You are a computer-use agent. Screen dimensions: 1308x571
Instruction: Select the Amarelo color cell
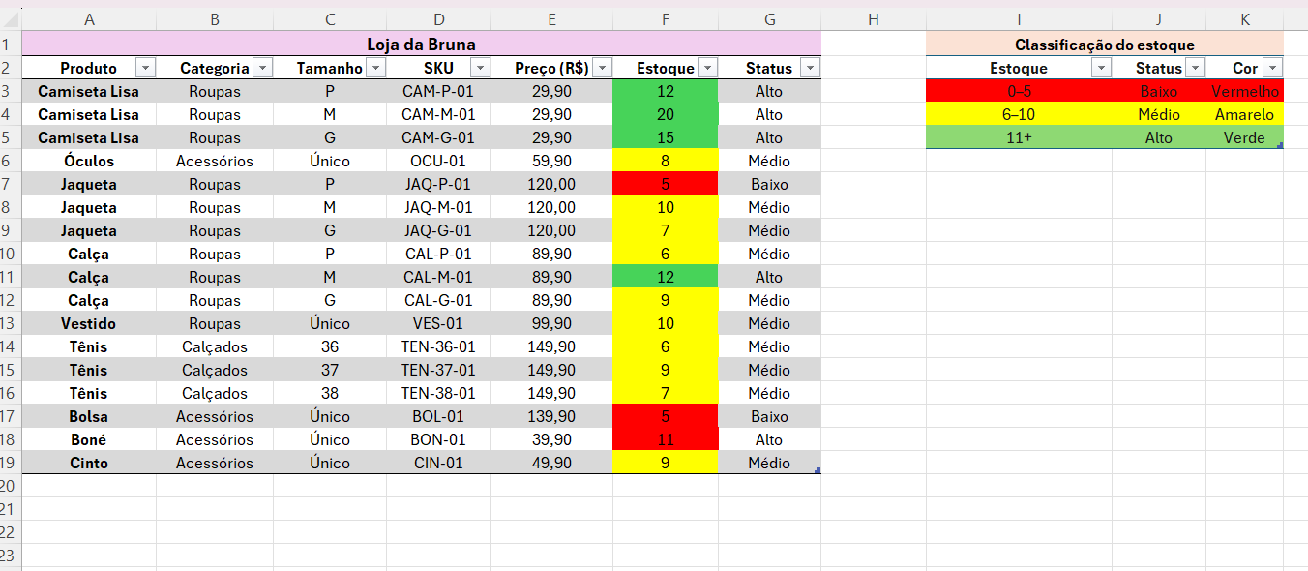1245,114
